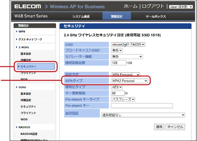The height and width of the screenshot is (141, 197).
Task: Expand the 5GHz sidebar section
Action: click(x=22, y=87)
